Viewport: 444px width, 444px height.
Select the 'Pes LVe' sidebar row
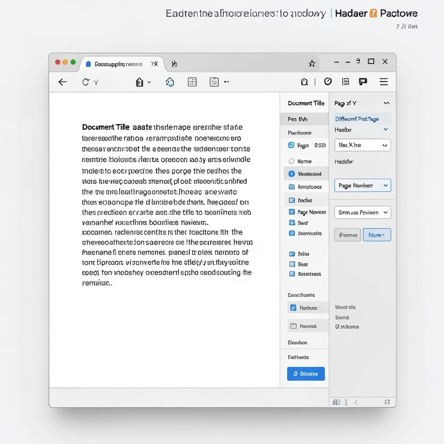(304, 119)
